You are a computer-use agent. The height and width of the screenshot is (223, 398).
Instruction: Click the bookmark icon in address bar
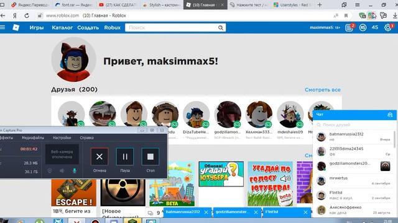coord(346,15)
